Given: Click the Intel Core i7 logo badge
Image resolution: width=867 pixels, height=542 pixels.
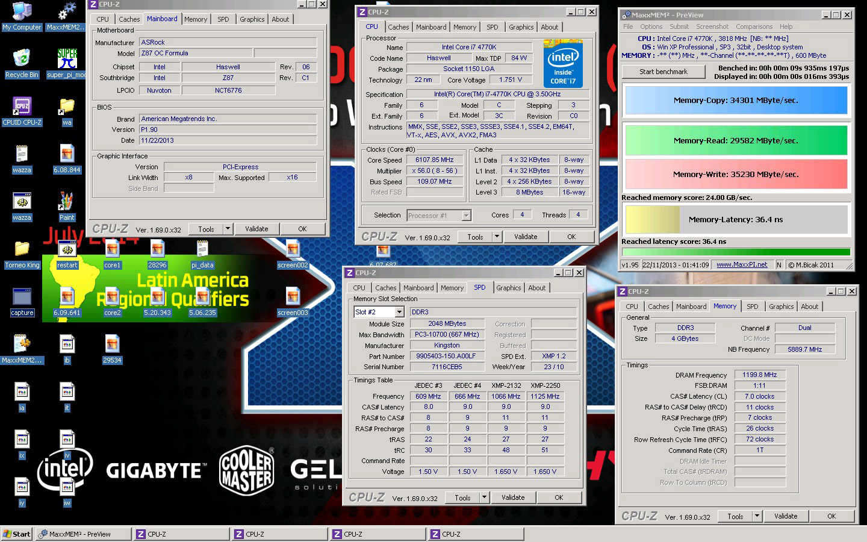Looking at the screenshot, I should (x=563, y=64).
